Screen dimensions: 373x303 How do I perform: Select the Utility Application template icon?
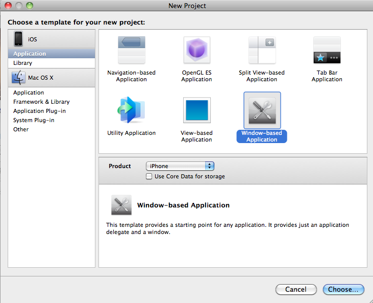click(x=131, y=110)
